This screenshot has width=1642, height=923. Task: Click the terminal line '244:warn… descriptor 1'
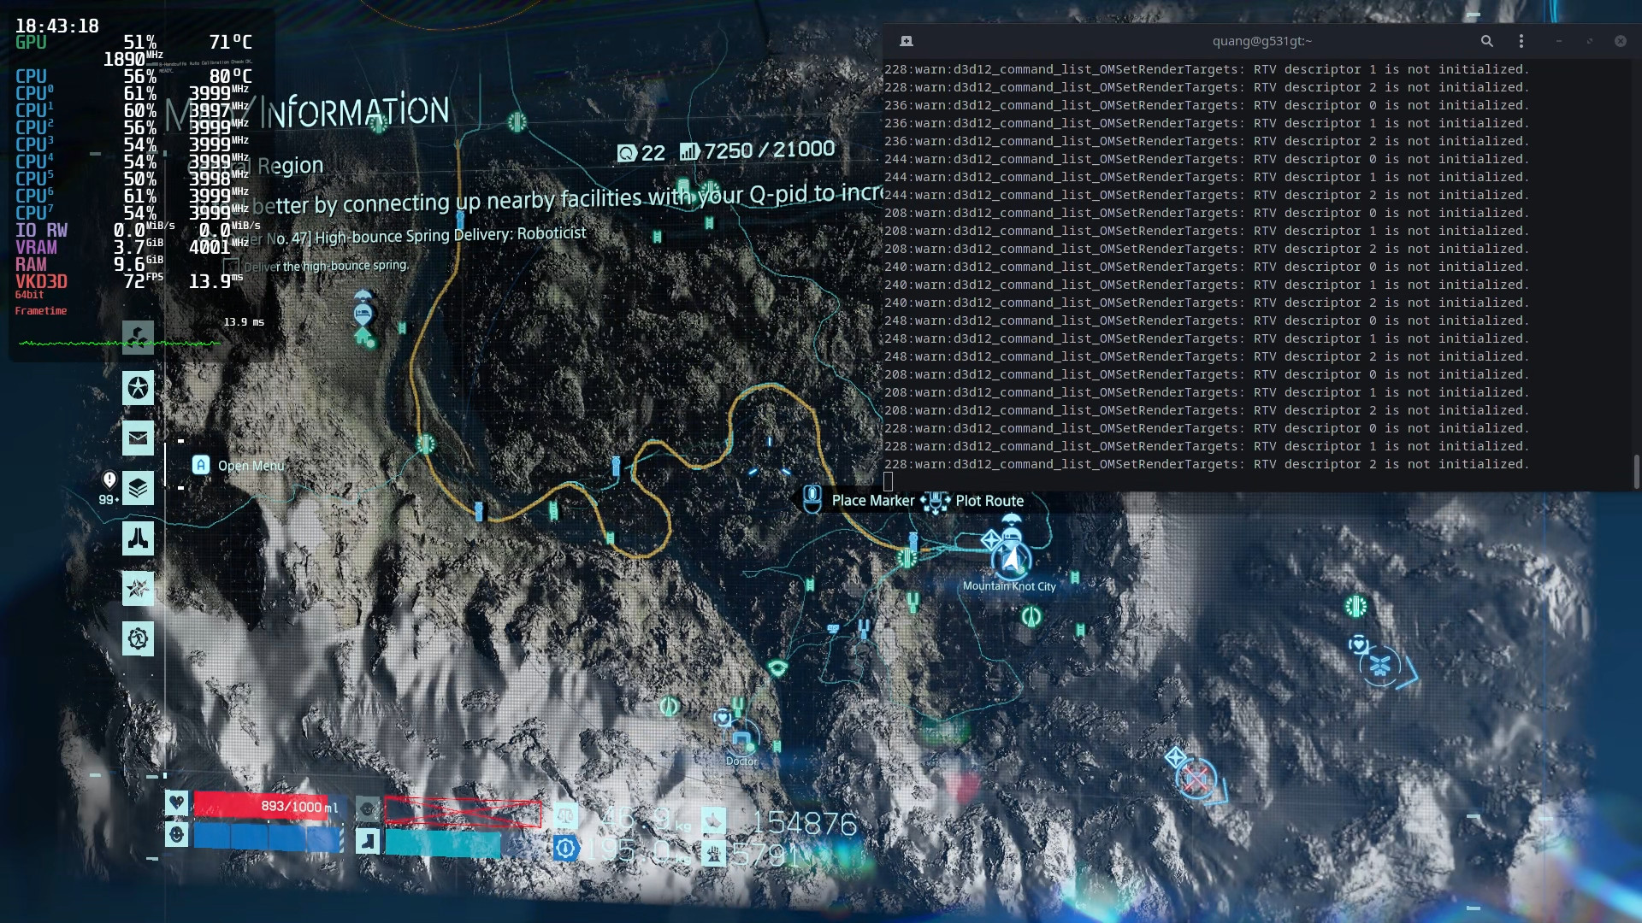pos(1207,177)
